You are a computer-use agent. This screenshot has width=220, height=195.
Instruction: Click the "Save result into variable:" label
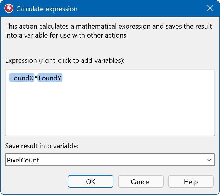tap(42, 146)
